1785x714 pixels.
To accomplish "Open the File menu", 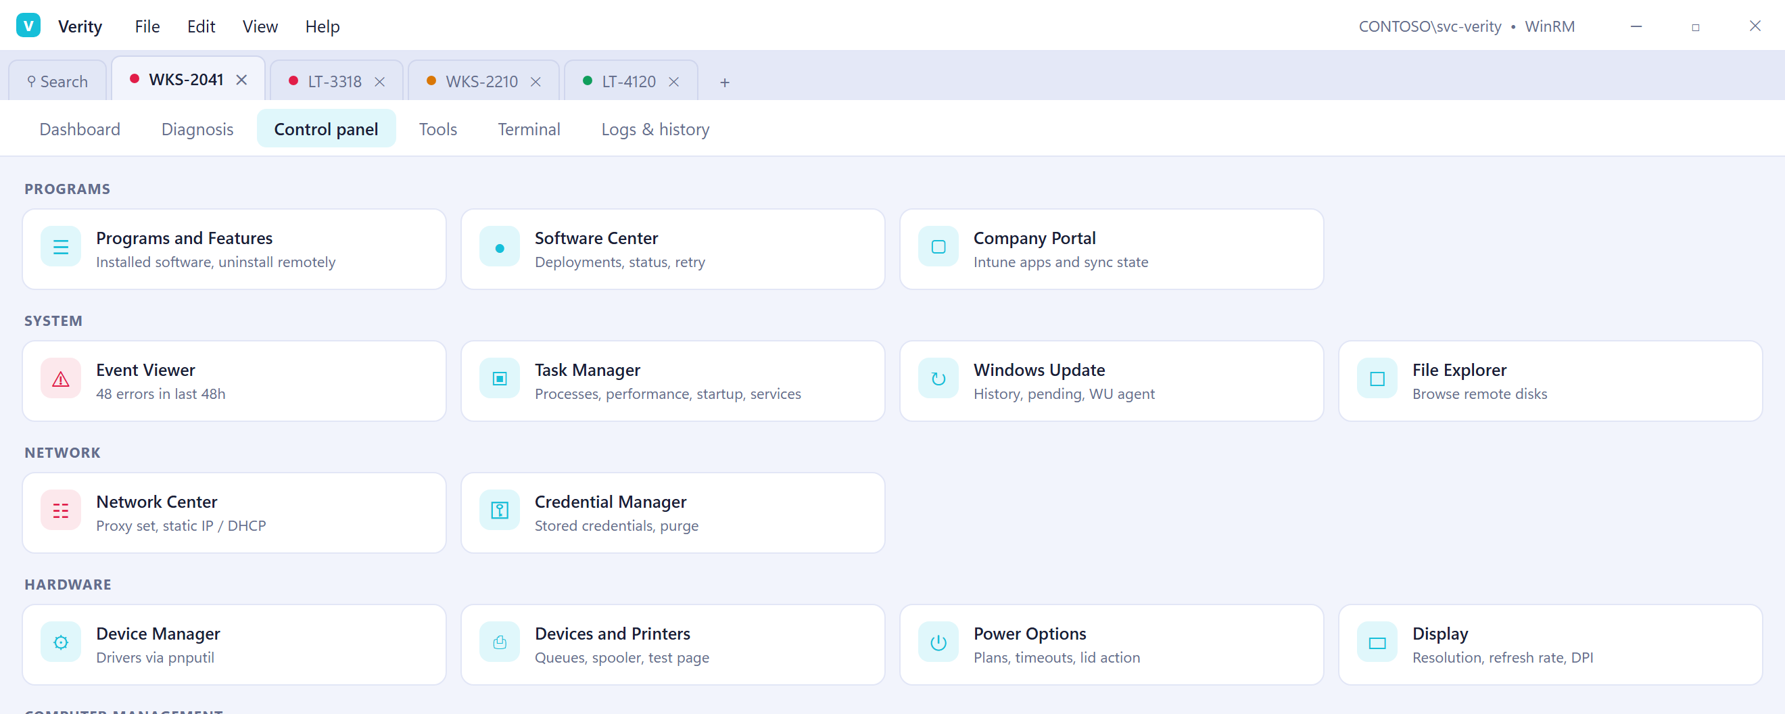I will coord(147,26).
